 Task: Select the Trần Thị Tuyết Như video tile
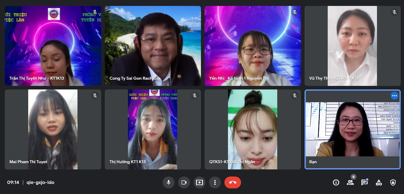(53, 46)
